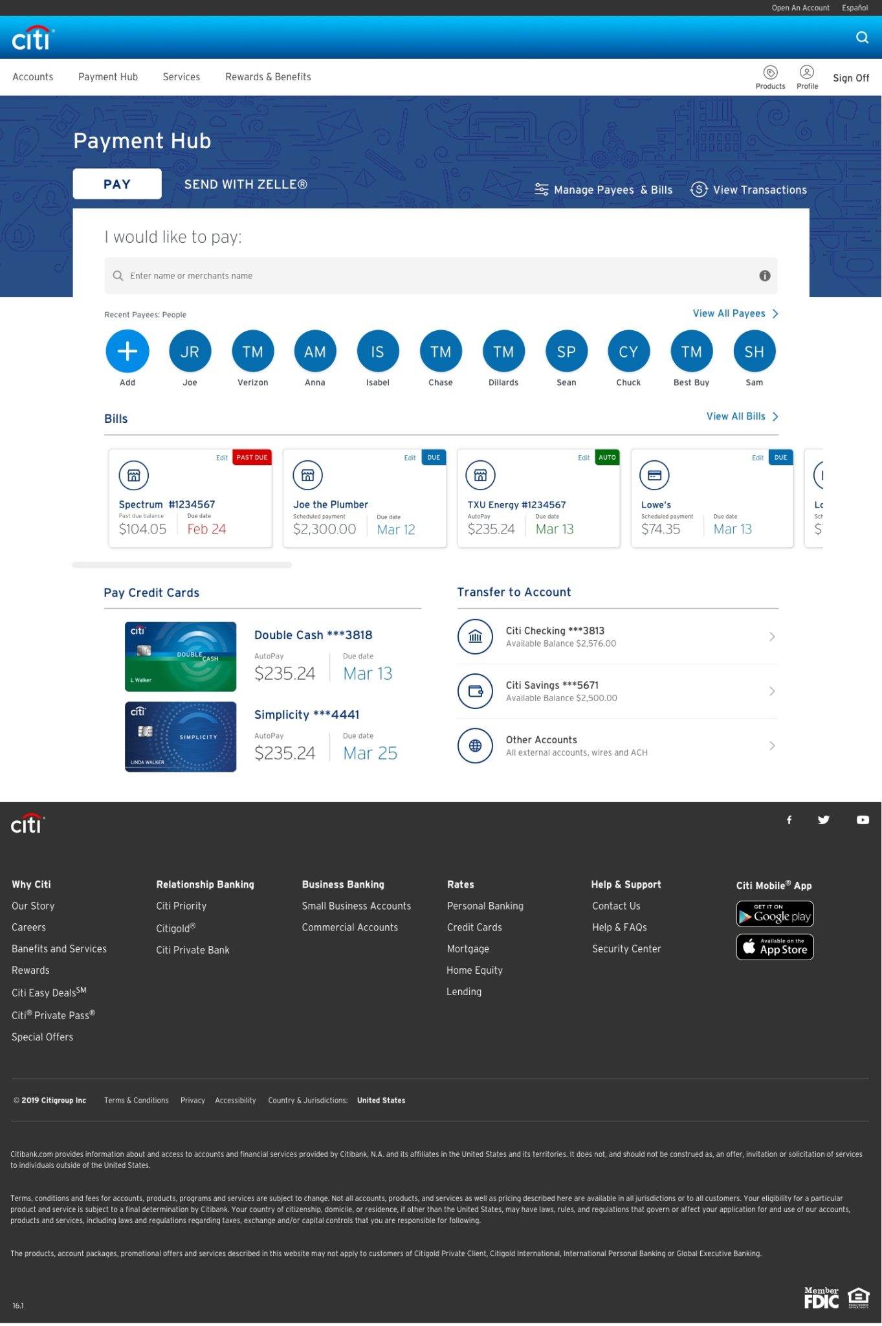882x1326 pixels.
Task: Select the Isabel payee avatar IS
Action: click(378, 352)
